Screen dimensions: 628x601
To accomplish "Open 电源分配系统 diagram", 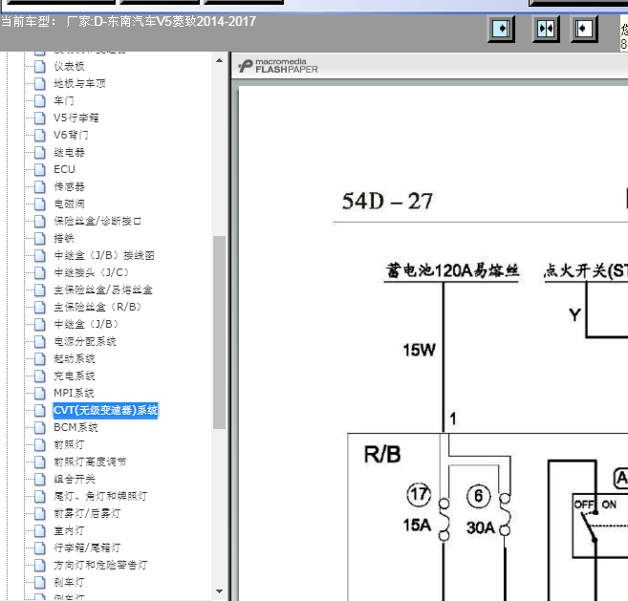I will [x=85, y=341].
